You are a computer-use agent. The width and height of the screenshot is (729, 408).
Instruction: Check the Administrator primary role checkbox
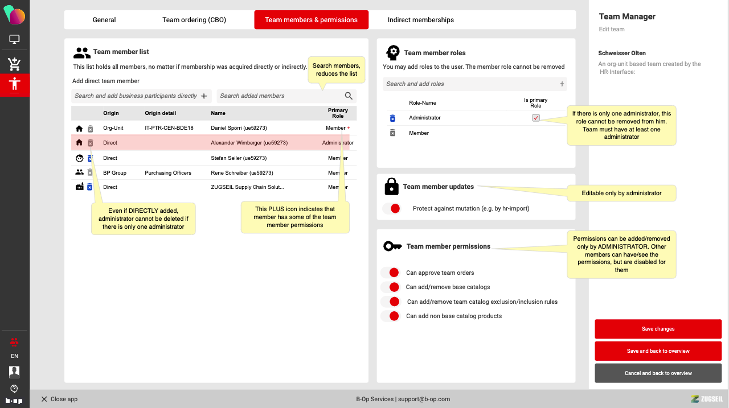click(535, 118)
